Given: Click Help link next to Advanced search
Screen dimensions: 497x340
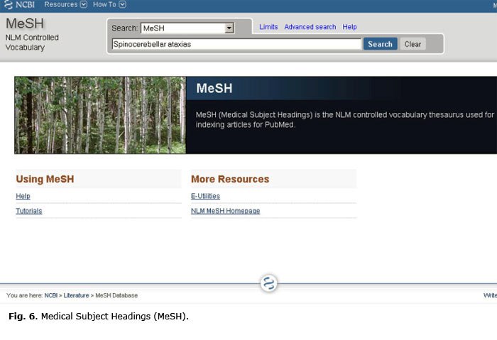Looking at the screenshot, I should (x=349, y=27).
